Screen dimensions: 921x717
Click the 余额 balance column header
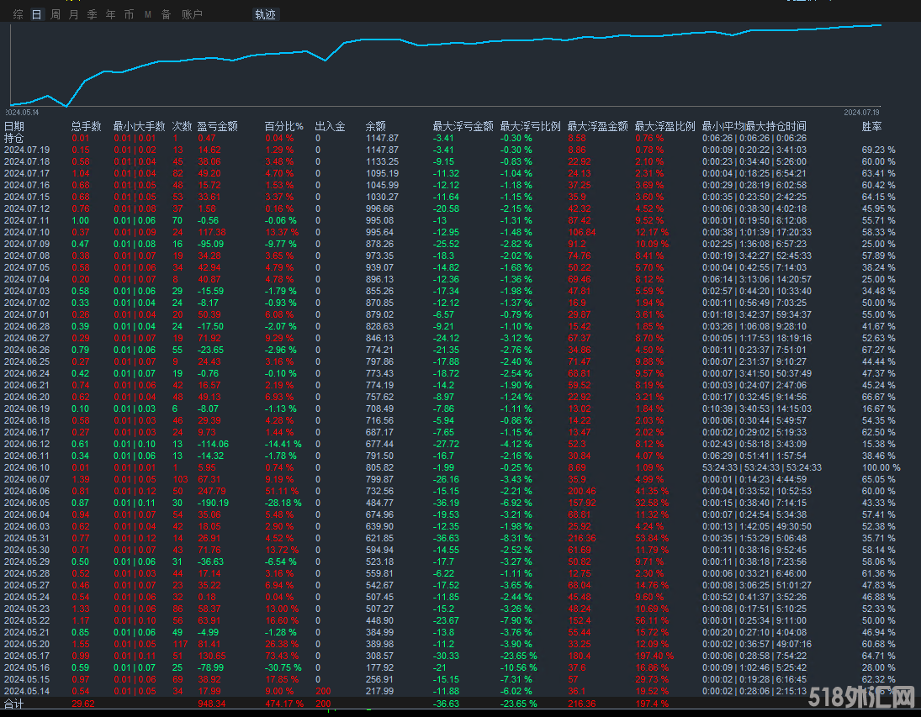(x=376, y=126)
